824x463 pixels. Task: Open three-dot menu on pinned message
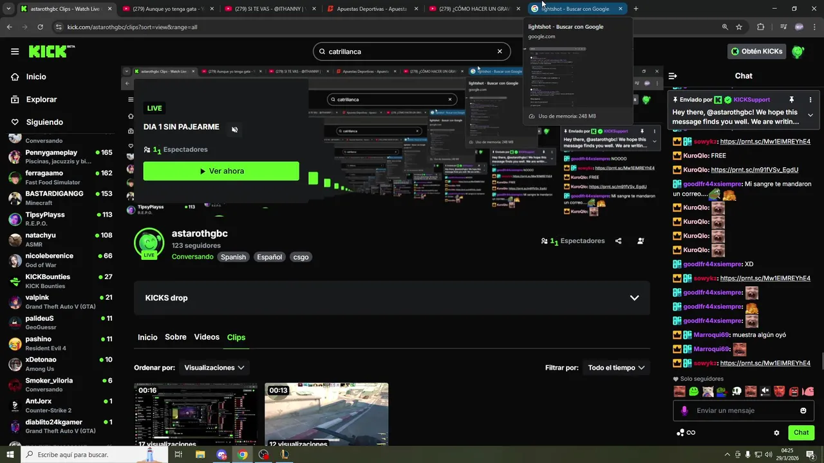coord(810,100)
